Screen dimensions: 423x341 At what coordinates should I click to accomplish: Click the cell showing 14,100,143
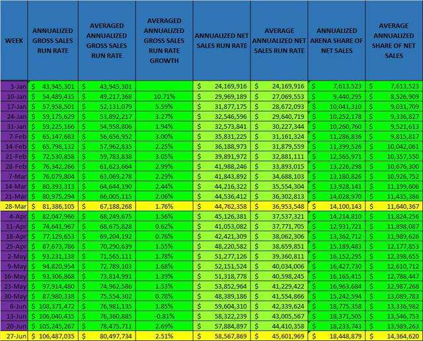[x=336, y=206]
